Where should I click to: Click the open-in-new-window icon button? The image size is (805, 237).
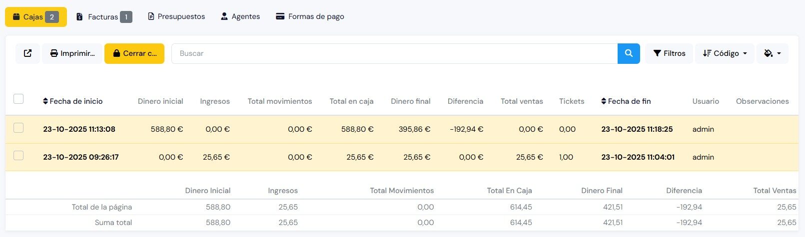click(27, 53)
